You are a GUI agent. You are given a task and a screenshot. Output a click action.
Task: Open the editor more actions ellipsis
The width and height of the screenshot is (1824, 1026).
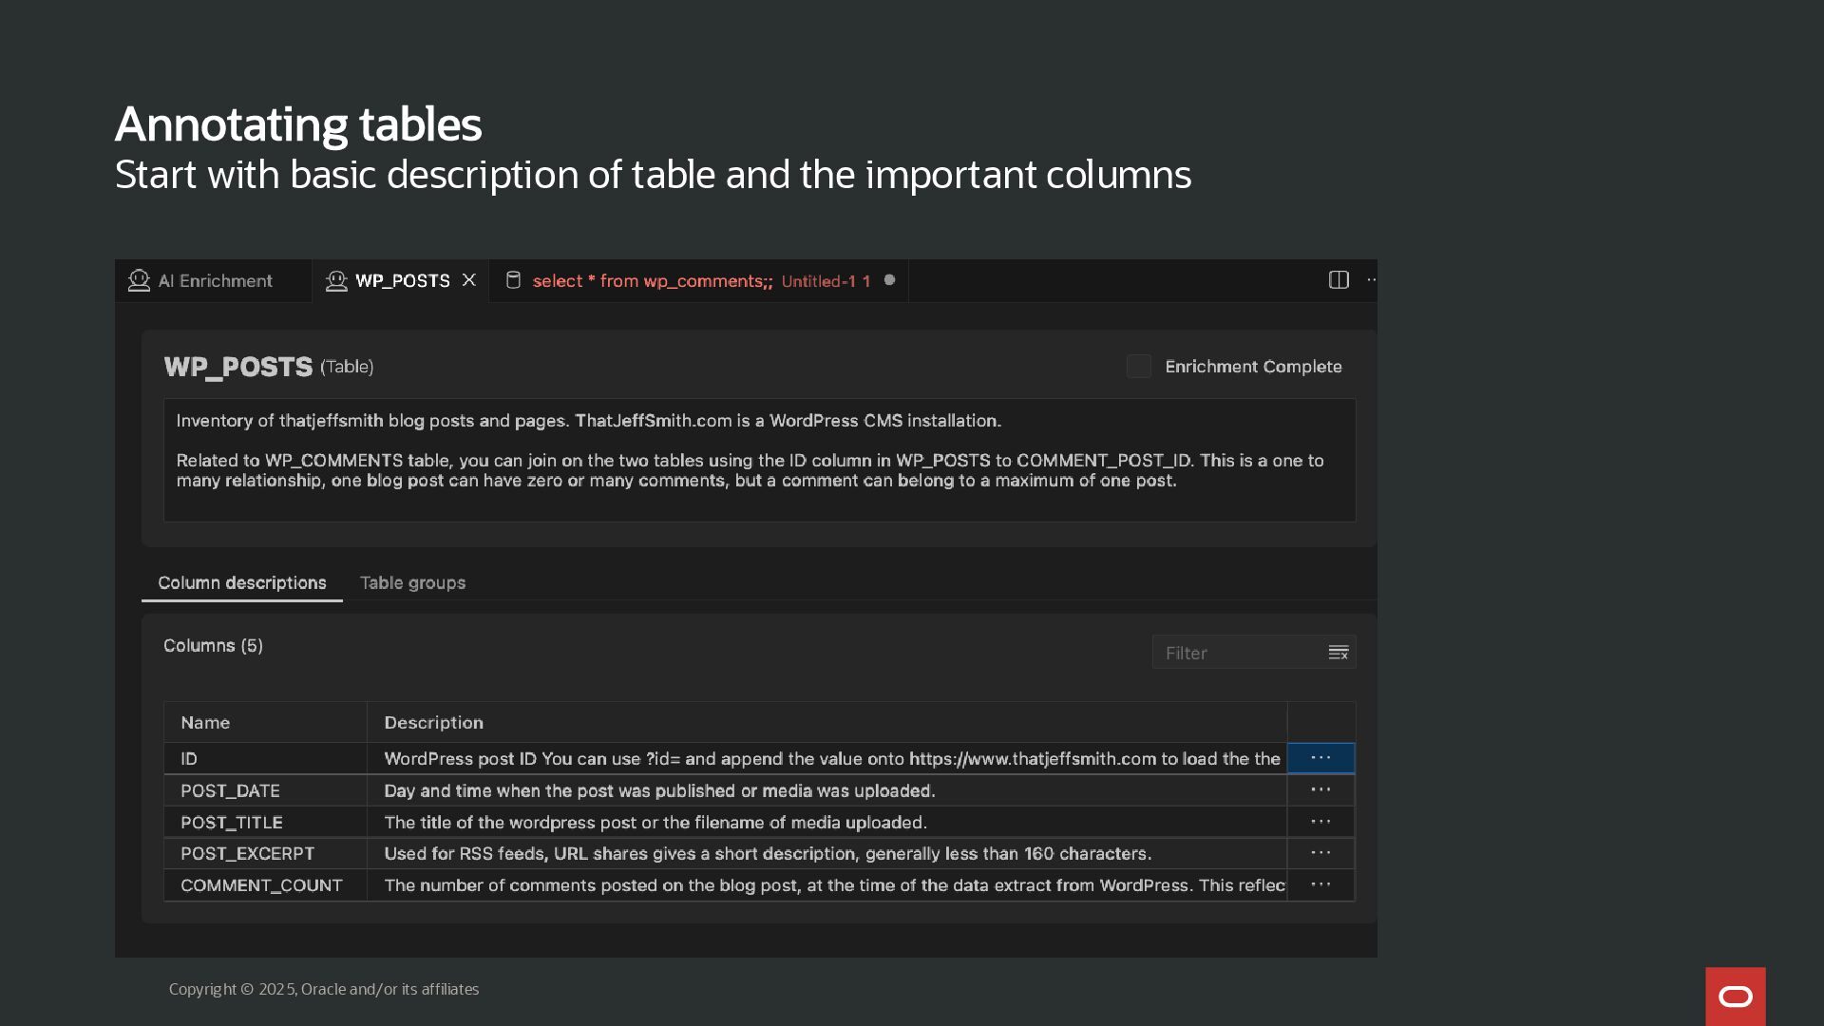pyautogui.click(x=1371, y=280)
